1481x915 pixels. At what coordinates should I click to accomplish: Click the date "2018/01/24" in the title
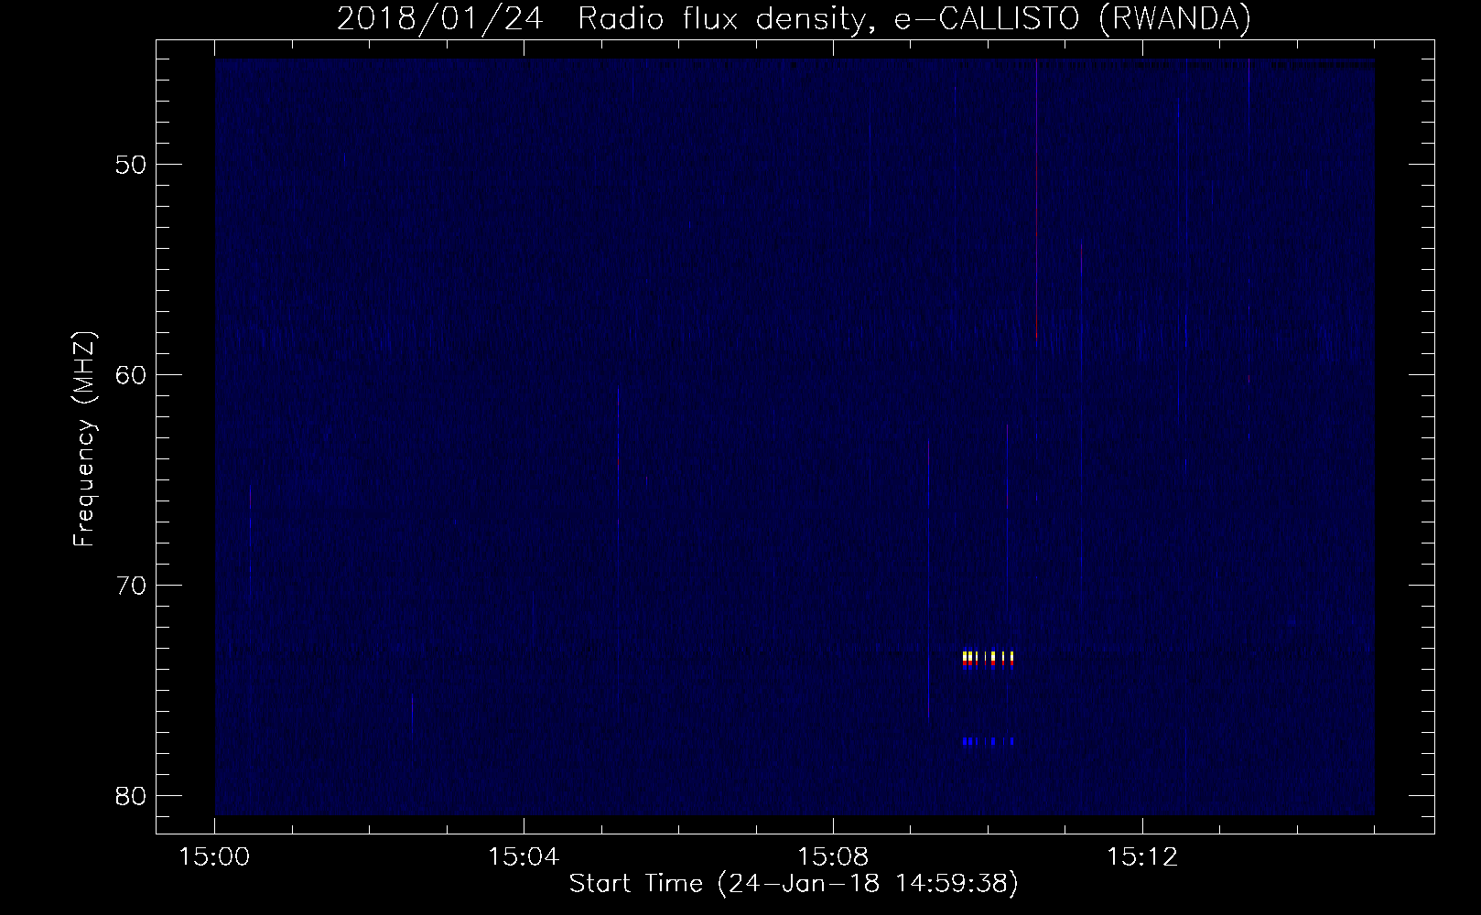tap(442, 18)
